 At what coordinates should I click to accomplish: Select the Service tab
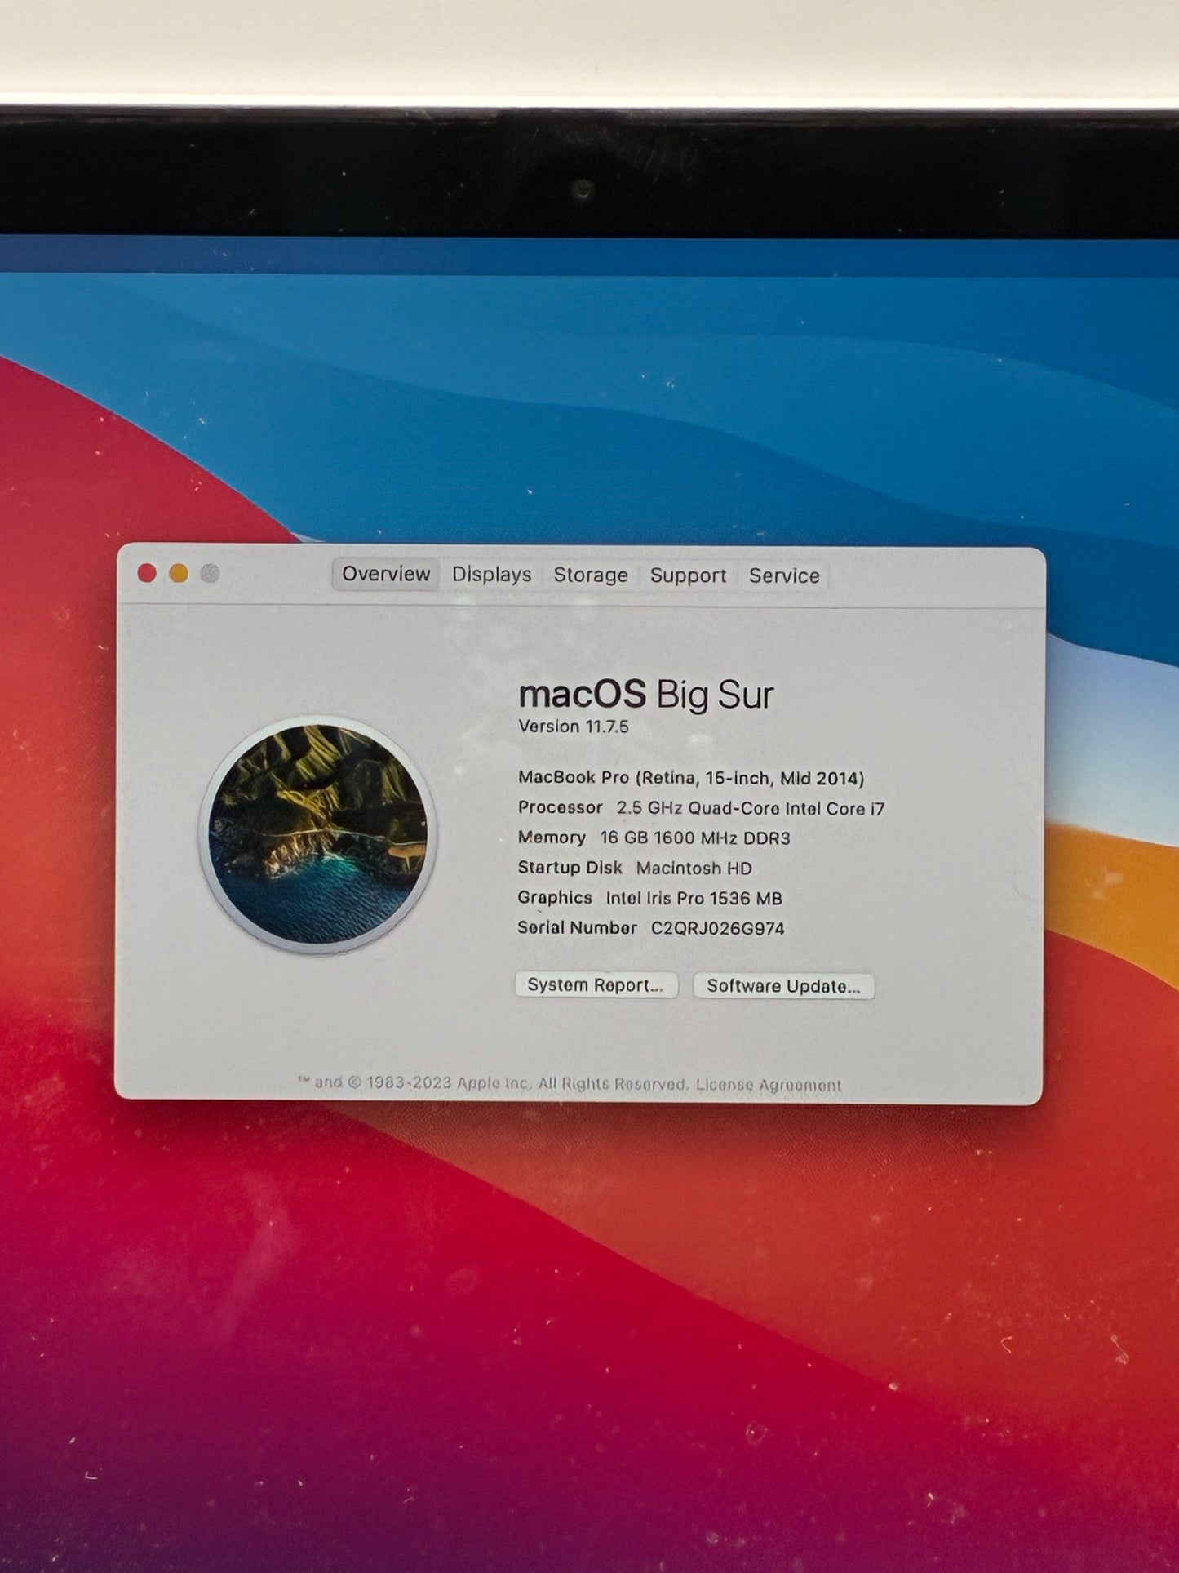[784, 576]
